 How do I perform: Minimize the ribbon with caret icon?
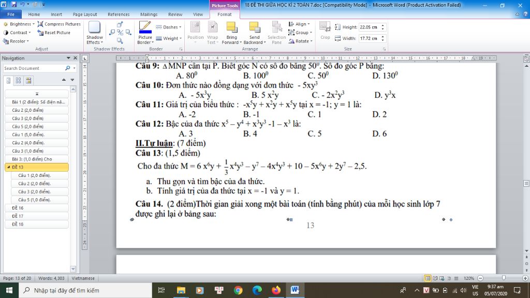tap(517, 14)
